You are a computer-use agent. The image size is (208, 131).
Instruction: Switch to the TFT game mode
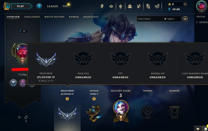(x=65, y=6)
